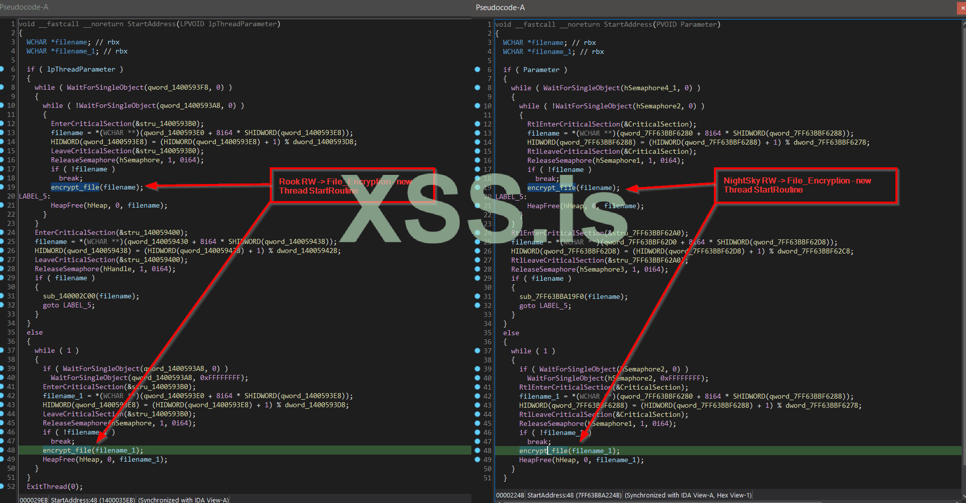
Task: Toggle breakpoint dot on left pane line 8
Action: tap(2, 87)
